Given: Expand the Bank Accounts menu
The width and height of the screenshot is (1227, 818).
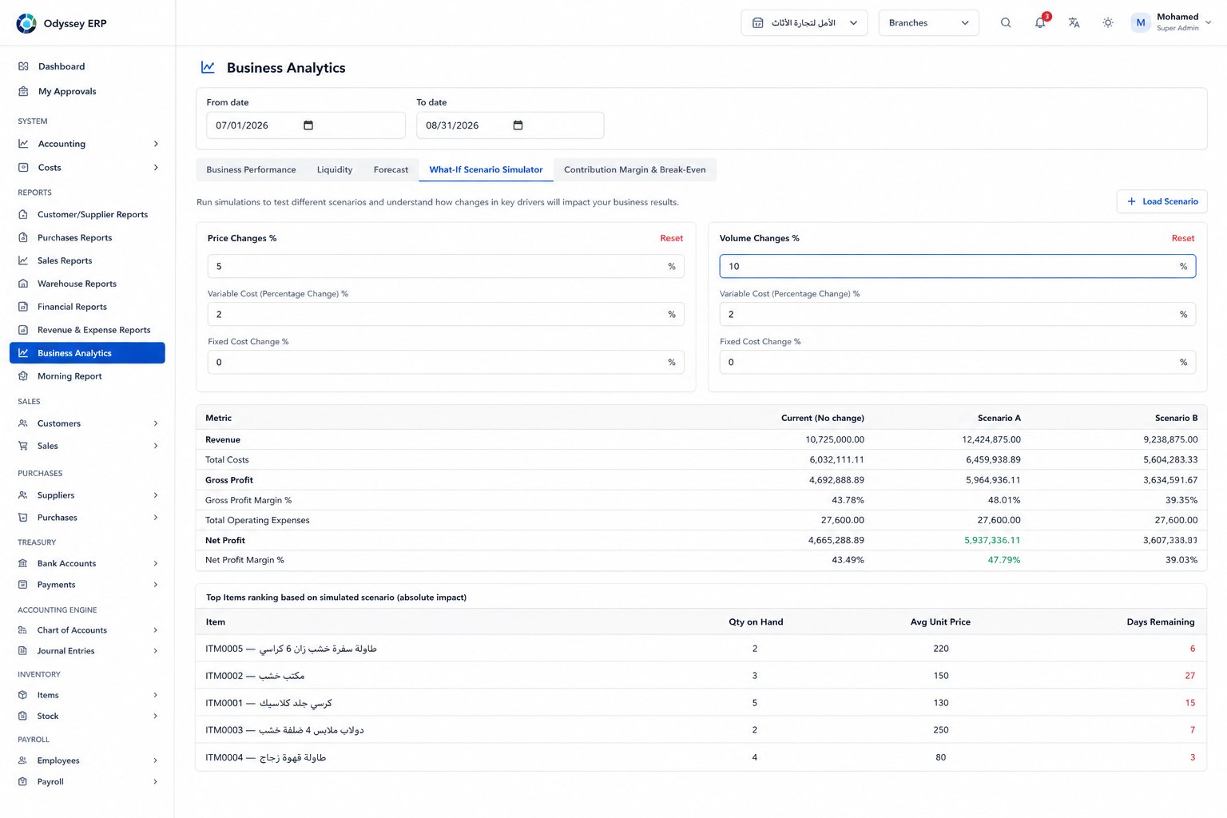Looking at the screenshot, I should 87,563.
